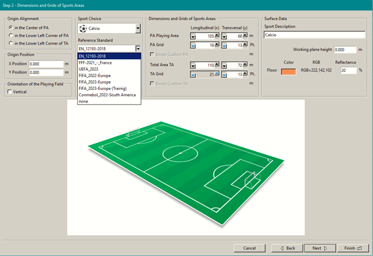Screen dimensions: 373x256
Task: Enable Vertical playing field orientation
Action: tap(10, 92)
